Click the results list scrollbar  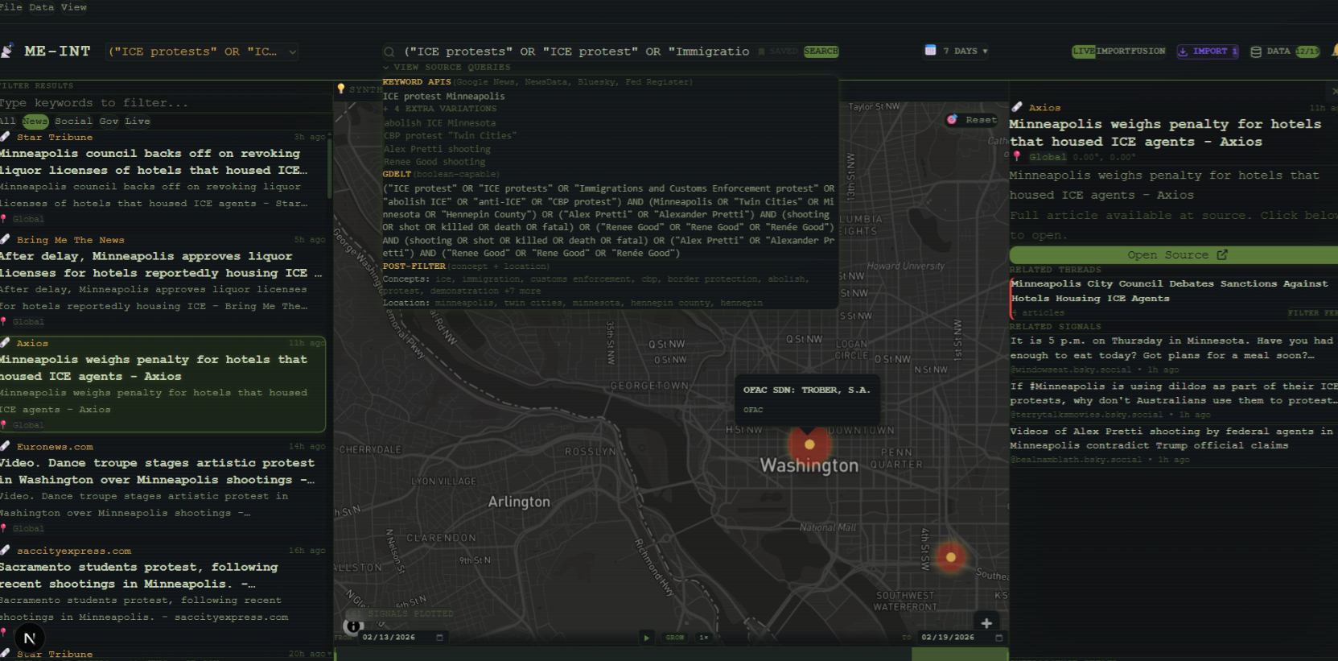(x=329, y=169)
